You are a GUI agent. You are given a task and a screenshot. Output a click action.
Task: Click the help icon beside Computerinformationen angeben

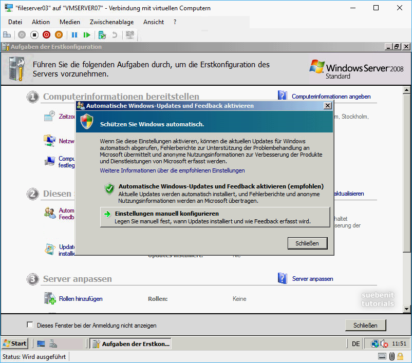coord(283,95)
